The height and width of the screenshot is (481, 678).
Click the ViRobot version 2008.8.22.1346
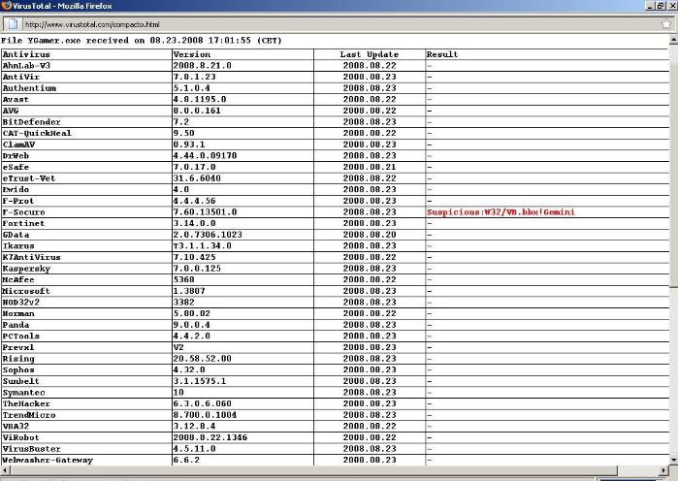tap(210, 437)
